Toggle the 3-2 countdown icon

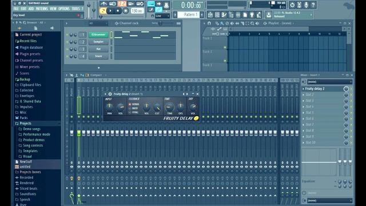point(122,4)
